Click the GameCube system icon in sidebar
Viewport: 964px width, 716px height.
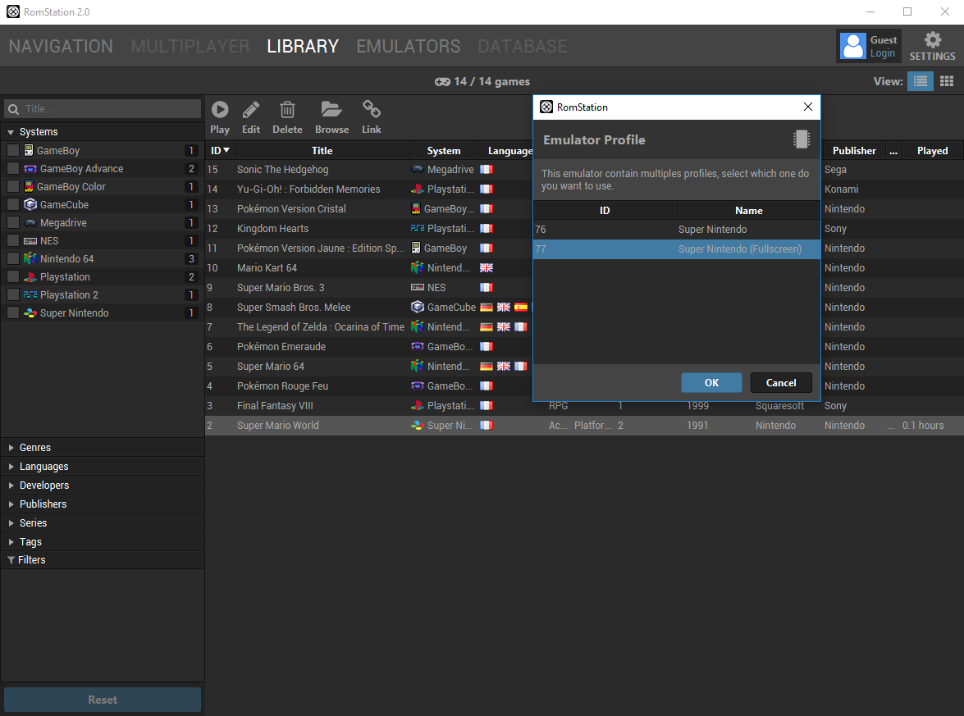tap(30, 205)
